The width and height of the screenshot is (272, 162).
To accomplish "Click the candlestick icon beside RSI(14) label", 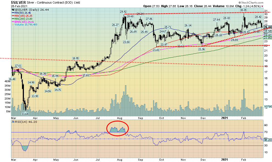I will (13, 121).
